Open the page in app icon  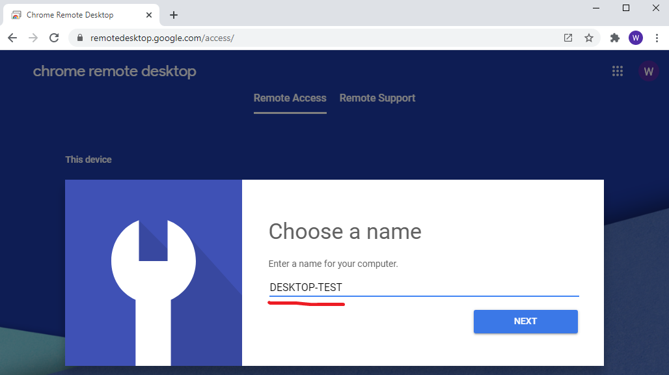568,38
